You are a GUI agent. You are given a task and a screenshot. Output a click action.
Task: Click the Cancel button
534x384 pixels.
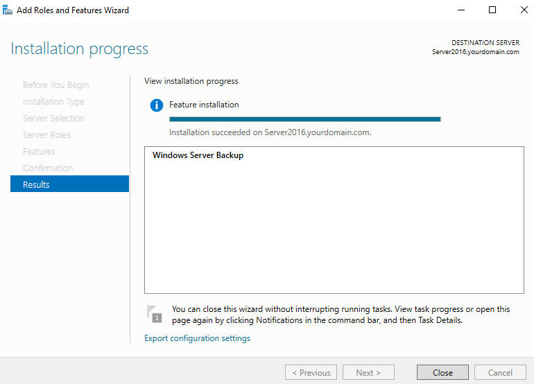[500, 372]
